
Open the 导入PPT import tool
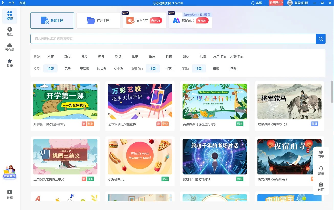click(144, 21)
